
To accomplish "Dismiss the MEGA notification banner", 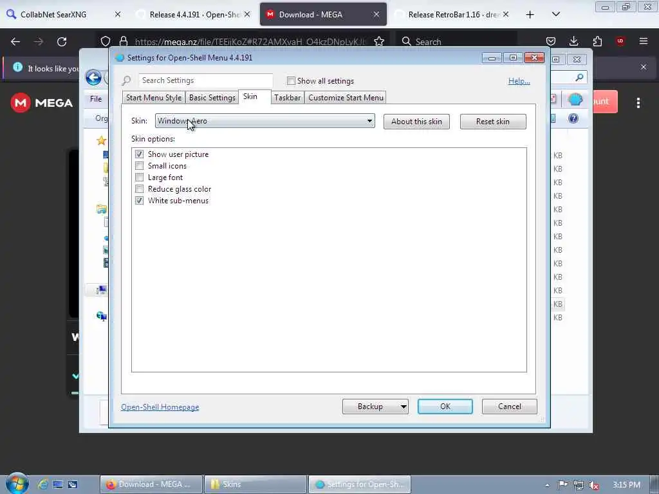I will (644, 67).
